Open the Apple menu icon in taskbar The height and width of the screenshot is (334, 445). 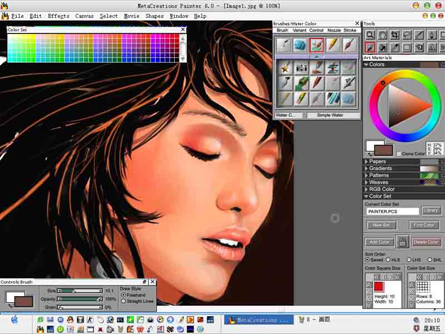click(14, 320)
